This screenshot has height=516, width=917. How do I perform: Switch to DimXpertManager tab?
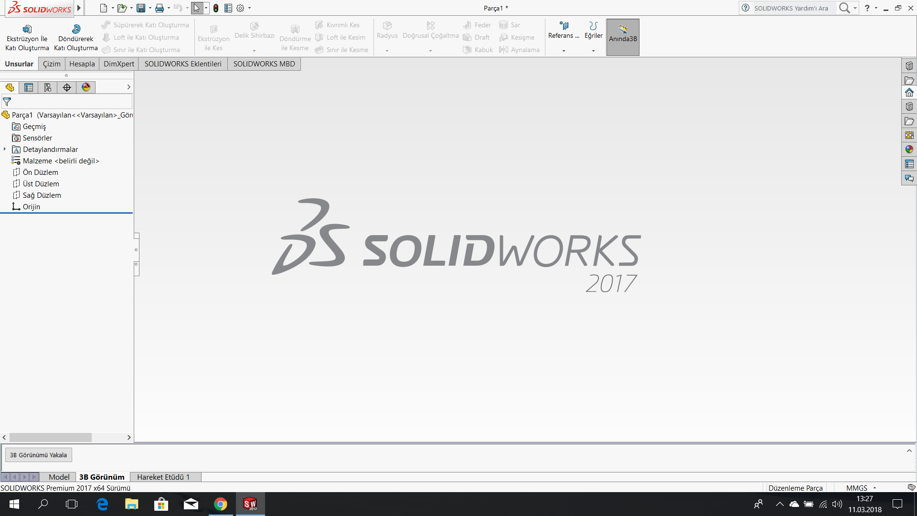(x=67, y=87)
